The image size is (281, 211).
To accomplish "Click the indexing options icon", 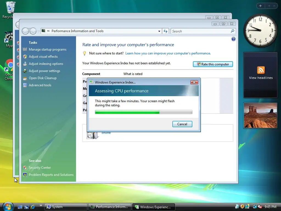I will (25, 64).
